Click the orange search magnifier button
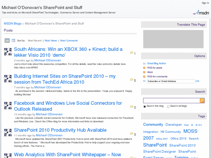 [202, 100]
